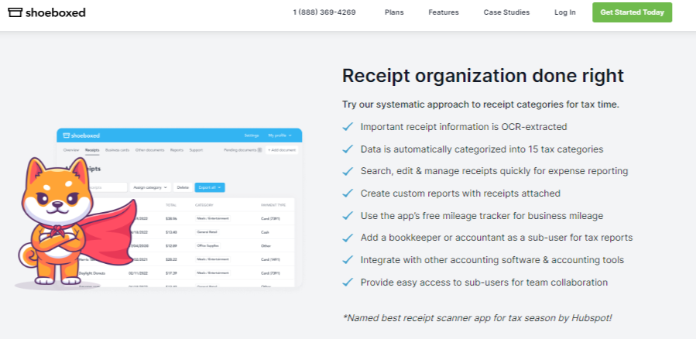
Task: Click the 'Daylight Donuts' receipt row name
Action: [93, 272]
